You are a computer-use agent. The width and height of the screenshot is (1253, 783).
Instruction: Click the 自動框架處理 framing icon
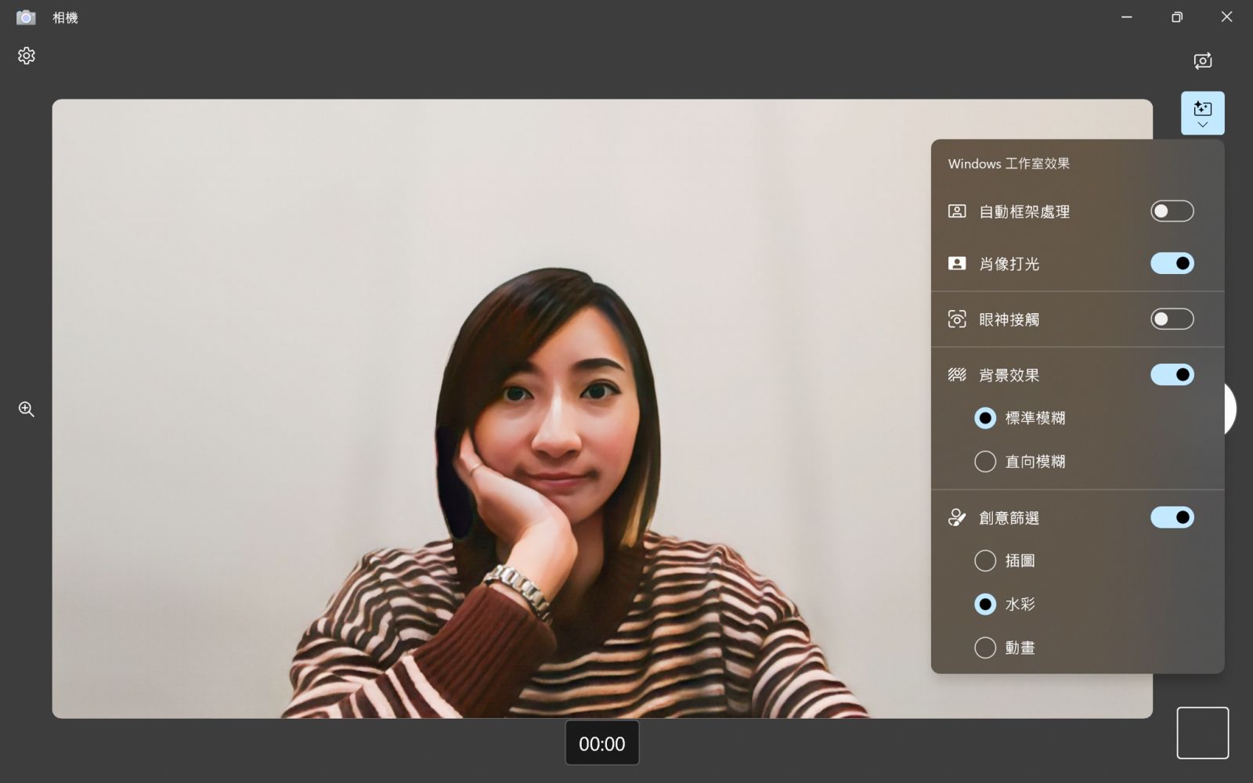pyautogui.click(x=957, y=211)
